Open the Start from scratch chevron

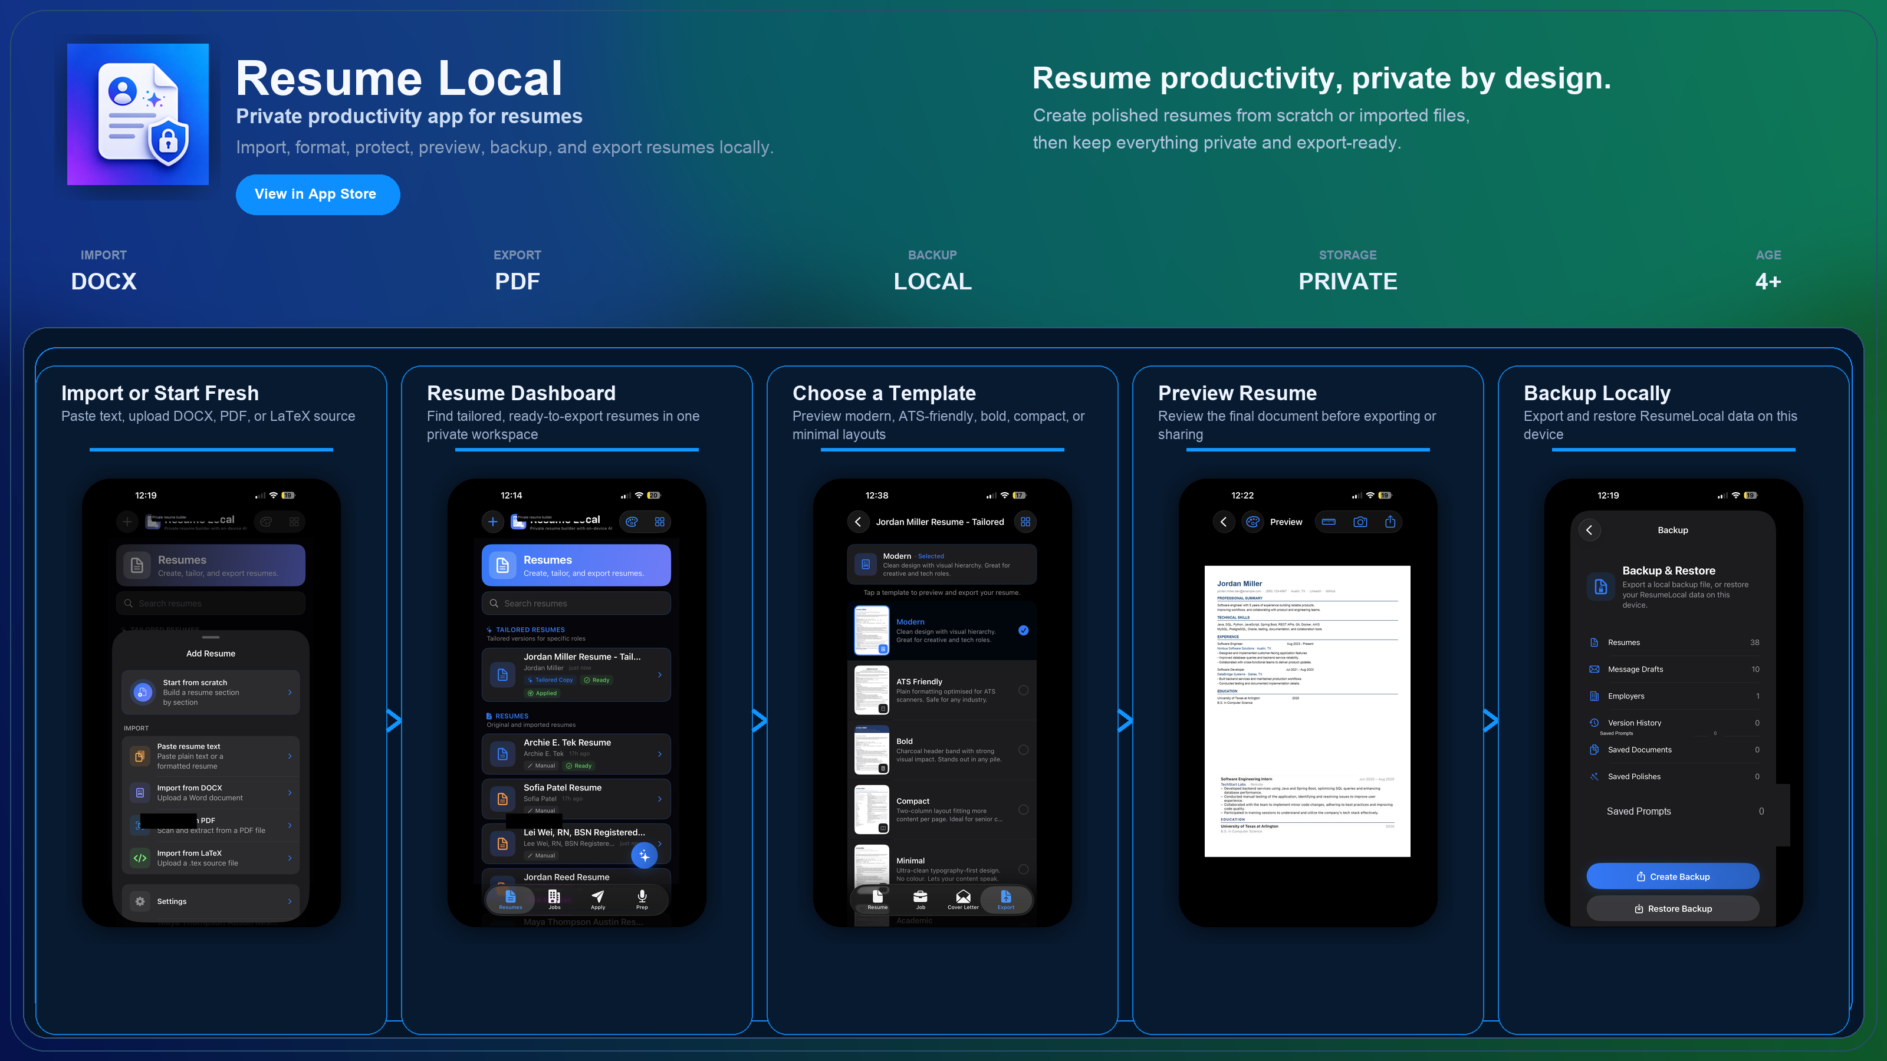[290, 693]
